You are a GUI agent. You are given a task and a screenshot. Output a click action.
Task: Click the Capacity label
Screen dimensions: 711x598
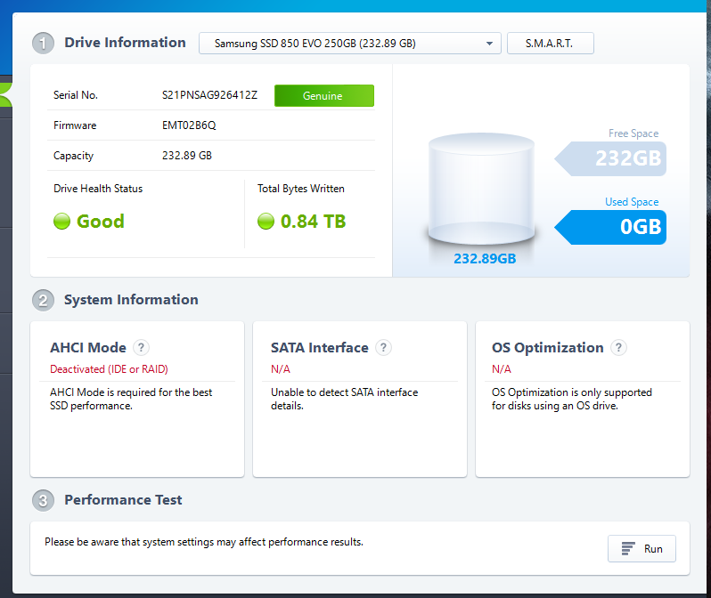(x=73, y=156)
